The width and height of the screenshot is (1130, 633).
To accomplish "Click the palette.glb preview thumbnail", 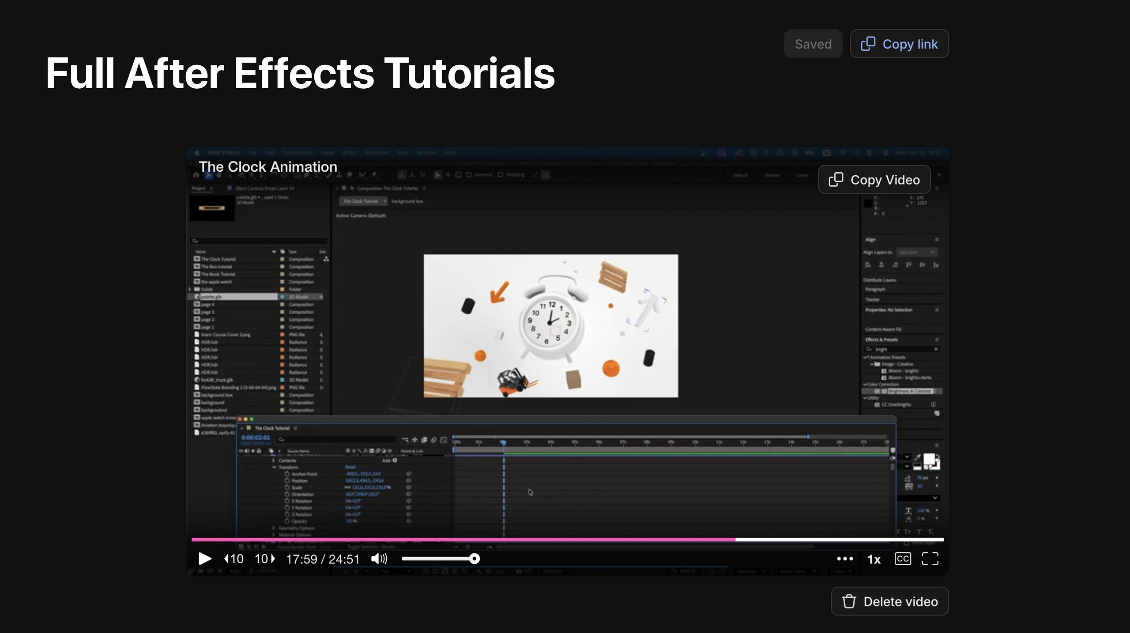I will (x=212, y=208).
